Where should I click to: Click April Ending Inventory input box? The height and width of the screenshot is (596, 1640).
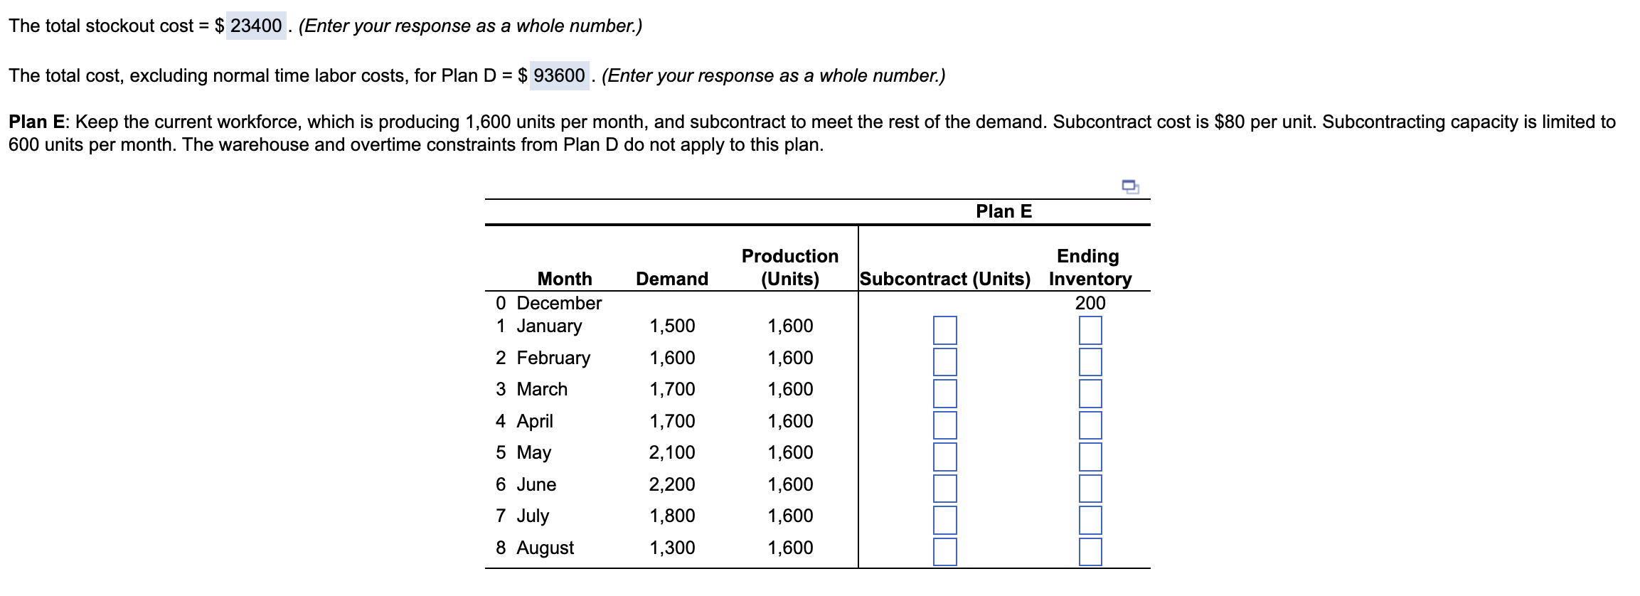(x=1090, y=425)
